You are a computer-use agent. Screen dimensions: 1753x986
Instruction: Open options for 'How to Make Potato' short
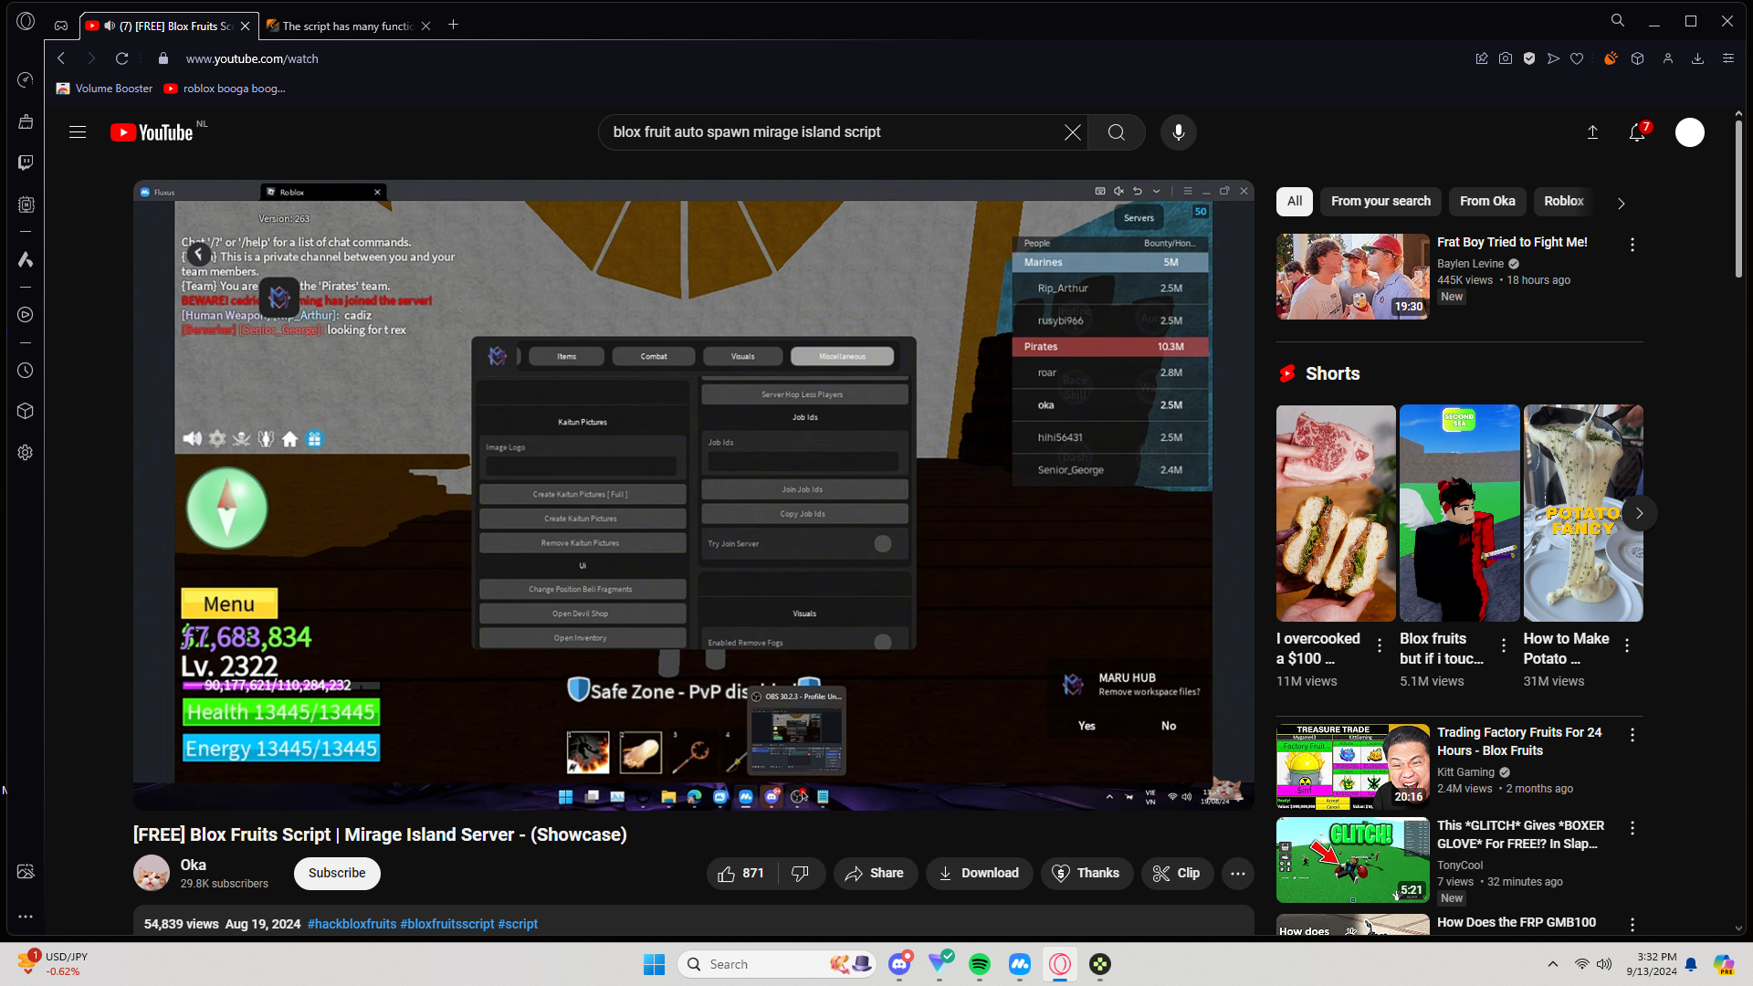pyautogui.click(x=1627, y=645)
